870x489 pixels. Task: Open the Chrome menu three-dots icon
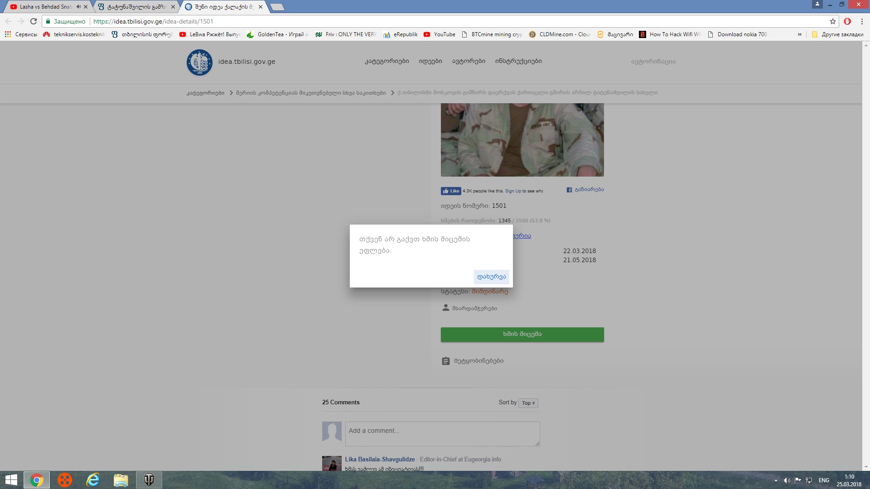click(x=862, y=21)
